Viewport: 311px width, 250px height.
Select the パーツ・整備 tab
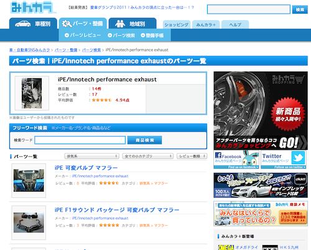click(x=83, y=24)
